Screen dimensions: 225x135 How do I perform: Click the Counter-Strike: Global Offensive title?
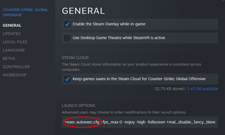click(x=25, y=12)
